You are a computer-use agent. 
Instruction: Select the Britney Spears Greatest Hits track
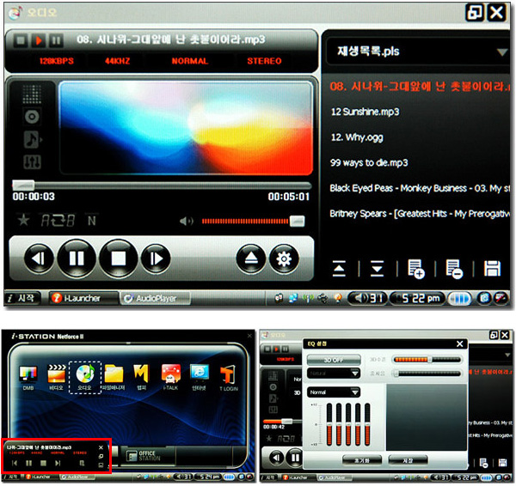(x=420, y=214)
